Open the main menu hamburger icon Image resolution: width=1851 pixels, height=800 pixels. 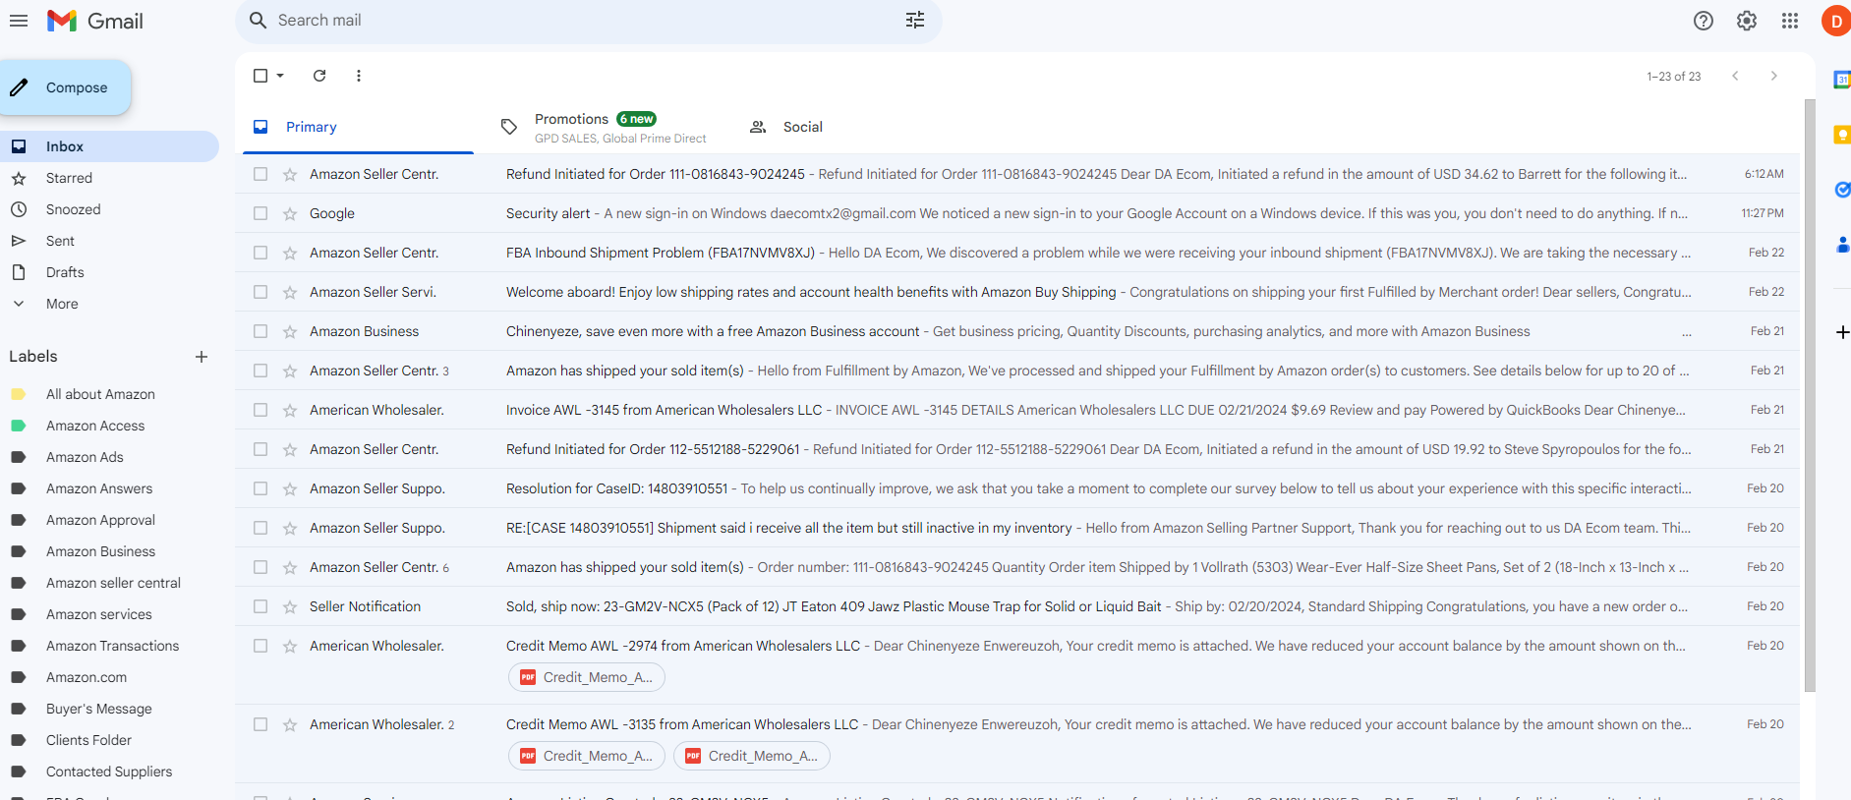coord(19,21)
